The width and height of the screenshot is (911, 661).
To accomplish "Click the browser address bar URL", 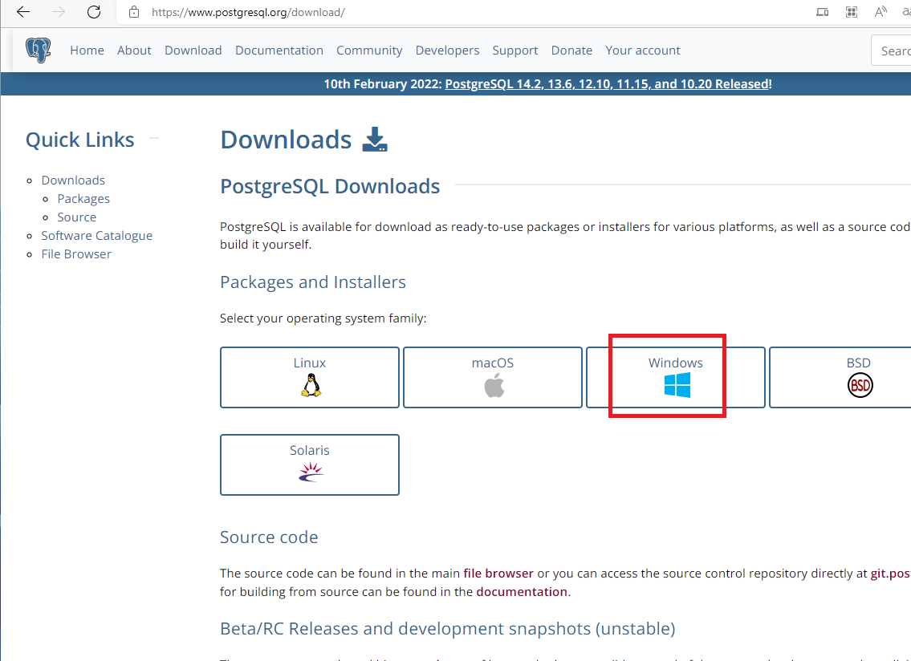I will pos(248,12).
